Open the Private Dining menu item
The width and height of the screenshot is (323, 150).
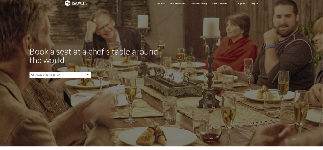tap(199, 3)
